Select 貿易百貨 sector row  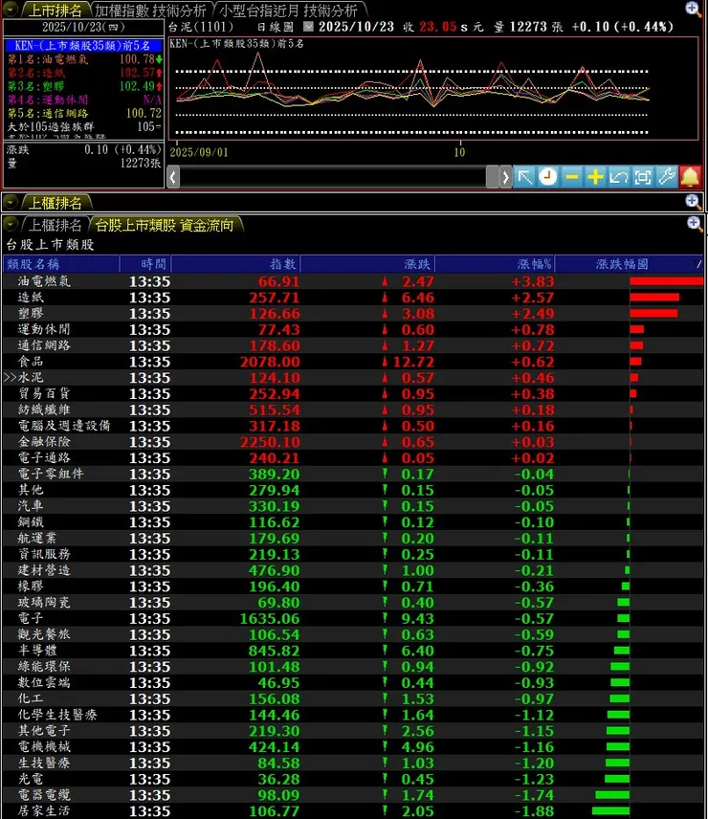(x=353, y=394)
